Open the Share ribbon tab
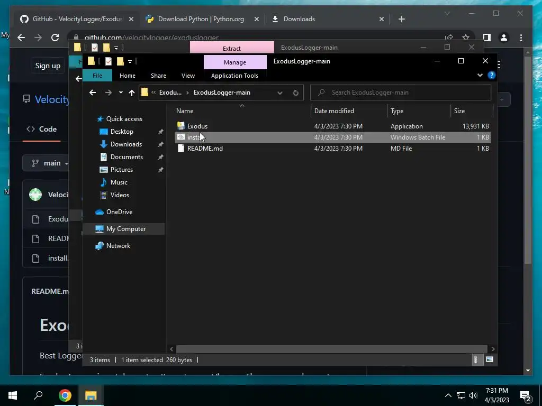The image size is (542, 406). pyautogui.click(x=158, y=76)
